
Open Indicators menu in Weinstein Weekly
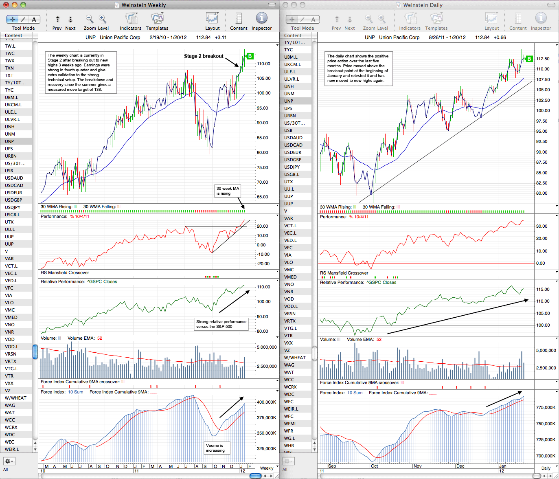point(131,19)
